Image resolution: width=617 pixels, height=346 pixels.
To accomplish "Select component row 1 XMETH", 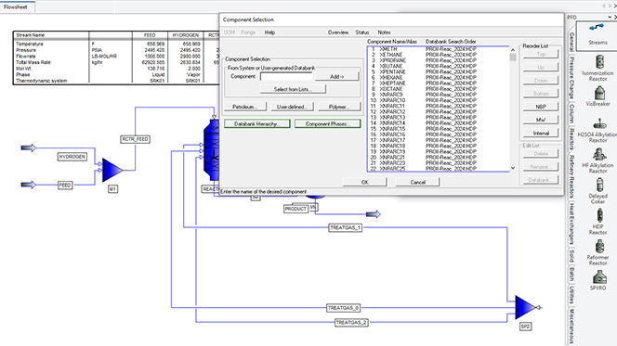I will (x=439, y=49).
